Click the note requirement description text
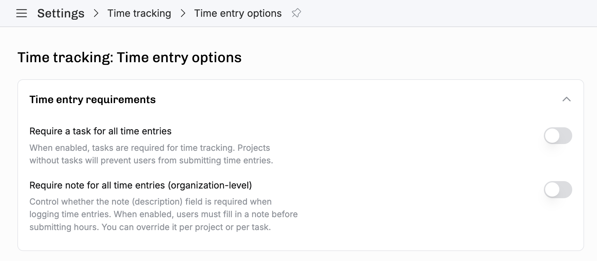The height and width of the screenshot is (261, 597). 164,214
